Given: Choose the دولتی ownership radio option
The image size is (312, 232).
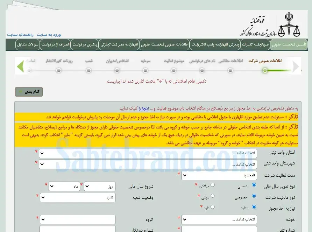Looking at the screenshot, I should tap(212, 196).
